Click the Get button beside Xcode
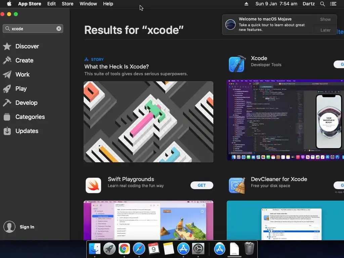This screenshot has height=258, width=344. 339,64
